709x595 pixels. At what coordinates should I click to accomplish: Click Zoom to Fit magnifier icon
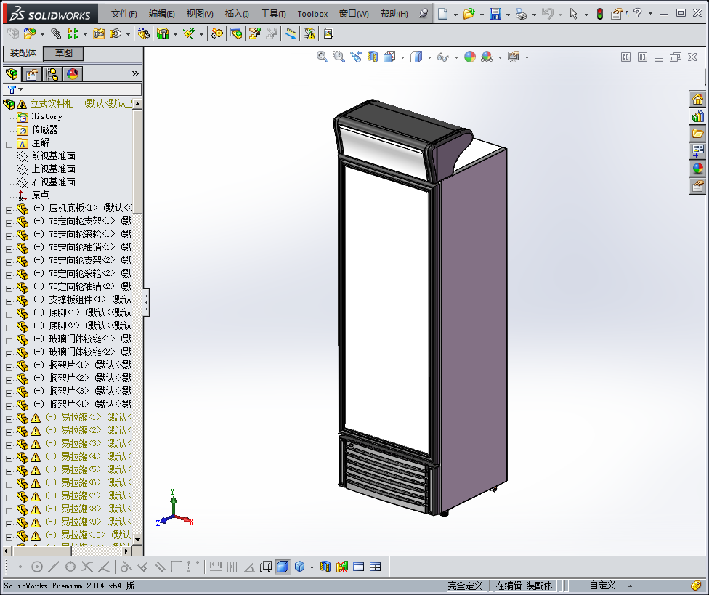[323, 57]
